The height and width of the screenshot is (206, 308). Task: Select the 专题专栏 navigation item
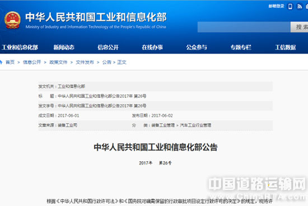[241, 48]
